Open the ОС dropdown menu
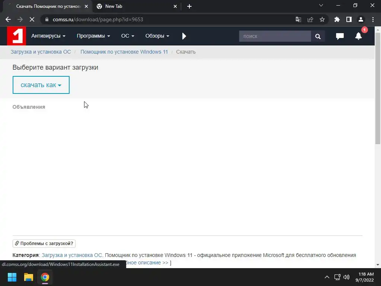Image resolution: width=381 pixels, height=286 pixels. [x=128, y=36]
